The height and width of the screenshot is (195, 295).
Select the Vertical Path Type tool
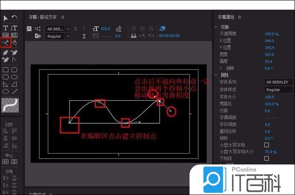pyautogui.click(x=14, y=43)
